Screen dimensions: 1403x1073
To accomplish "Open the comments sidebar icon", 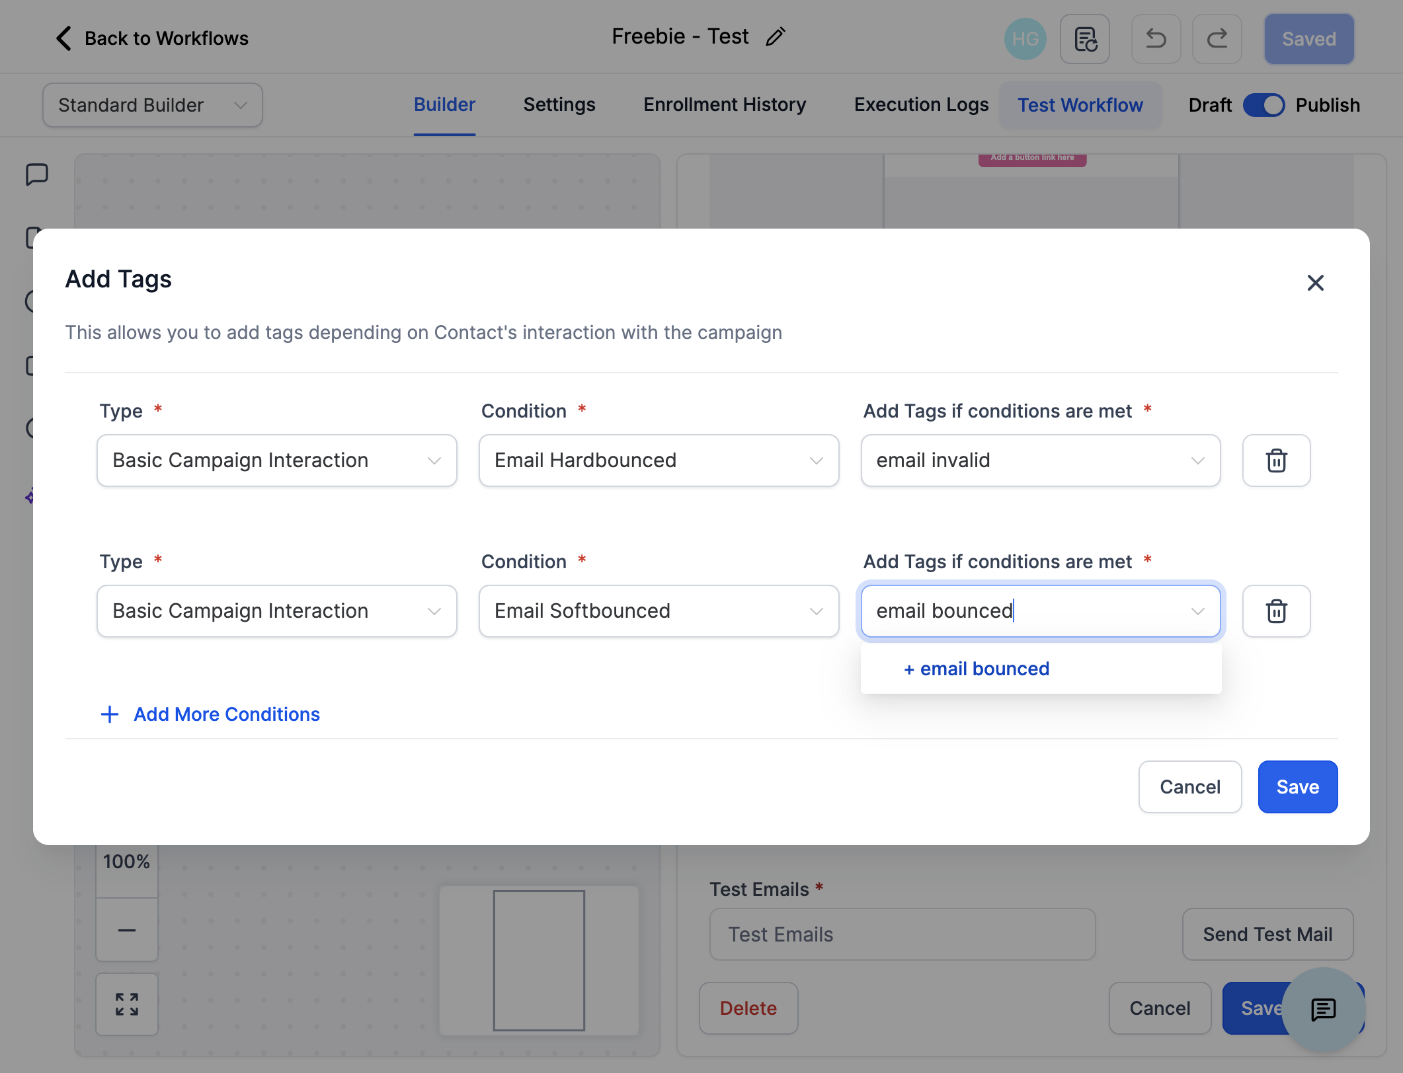I will (x=36, y=174).
